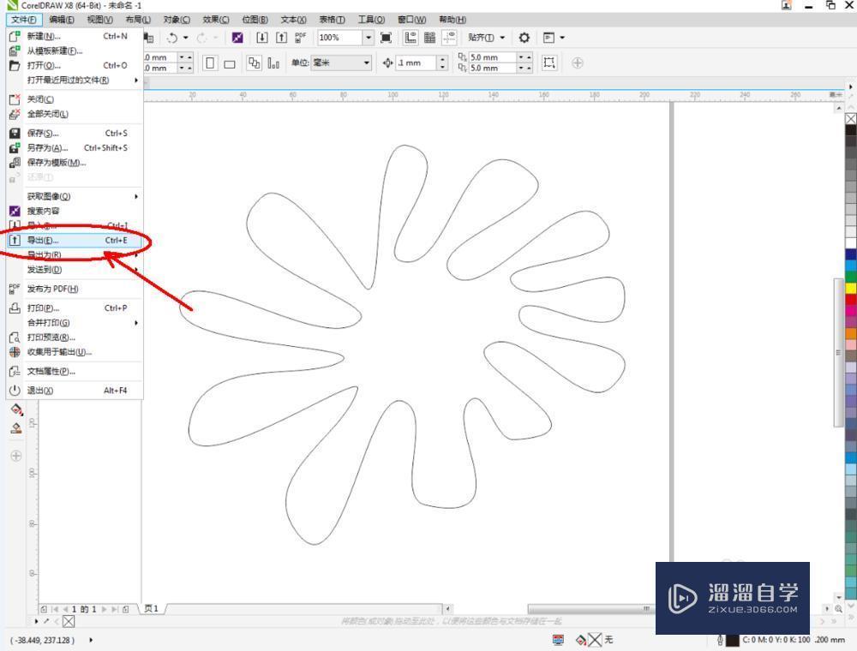Open the 效果(C) menu
Viewport: 857px width, 651px height.
point(216,20)
